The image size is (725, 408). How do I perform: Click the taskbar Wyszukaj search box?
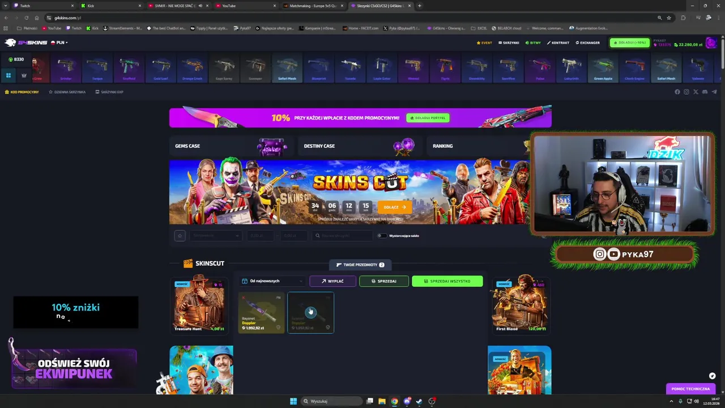coord(332,401)
